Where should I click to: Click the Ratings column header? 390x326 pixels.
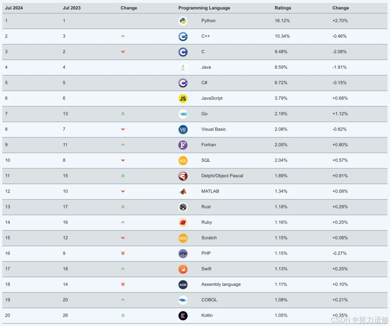pos(283,8)
